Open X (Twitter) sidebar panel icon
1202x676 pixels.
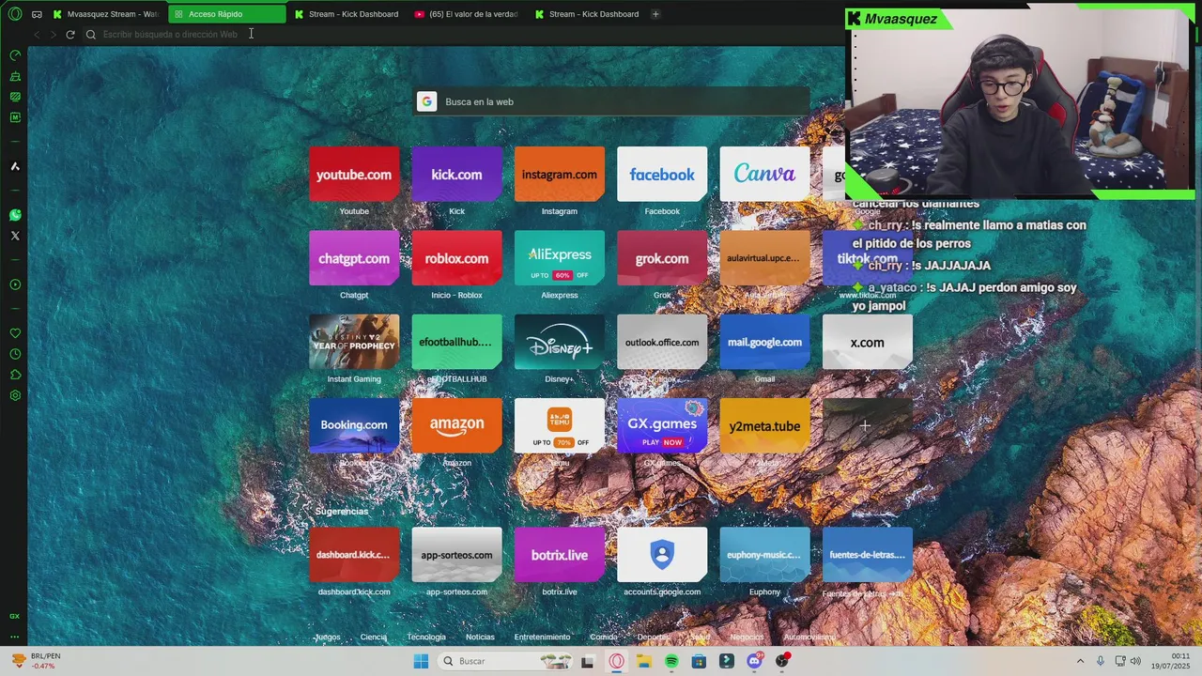[x=15, y=236]
